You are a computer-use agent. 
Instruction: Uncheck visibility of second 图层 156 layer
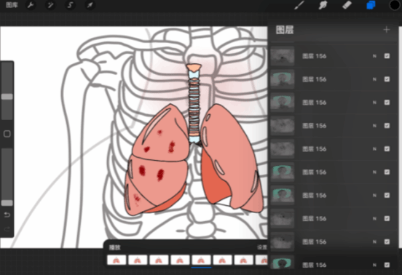pyautogui.click(x=387, y=79)
